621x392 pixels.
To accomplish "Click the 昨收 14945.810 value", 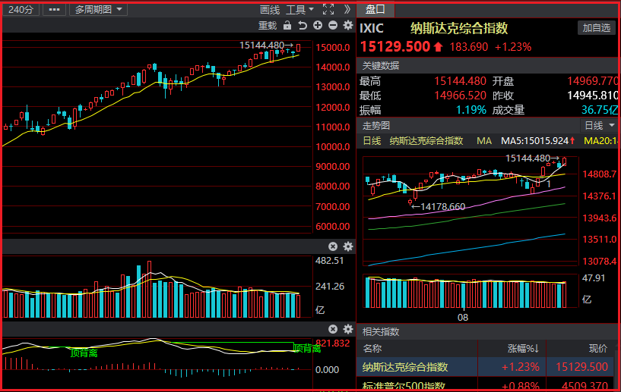I will [592, 96].
